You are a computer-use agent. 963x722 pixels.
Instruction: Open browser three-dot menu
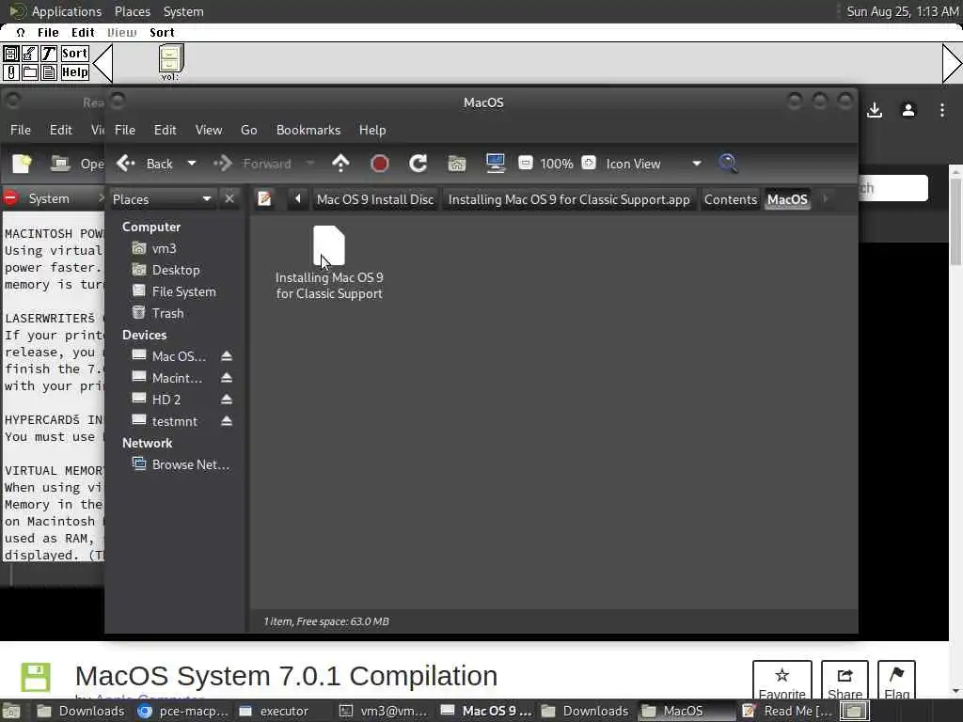(x=942, y=111)
